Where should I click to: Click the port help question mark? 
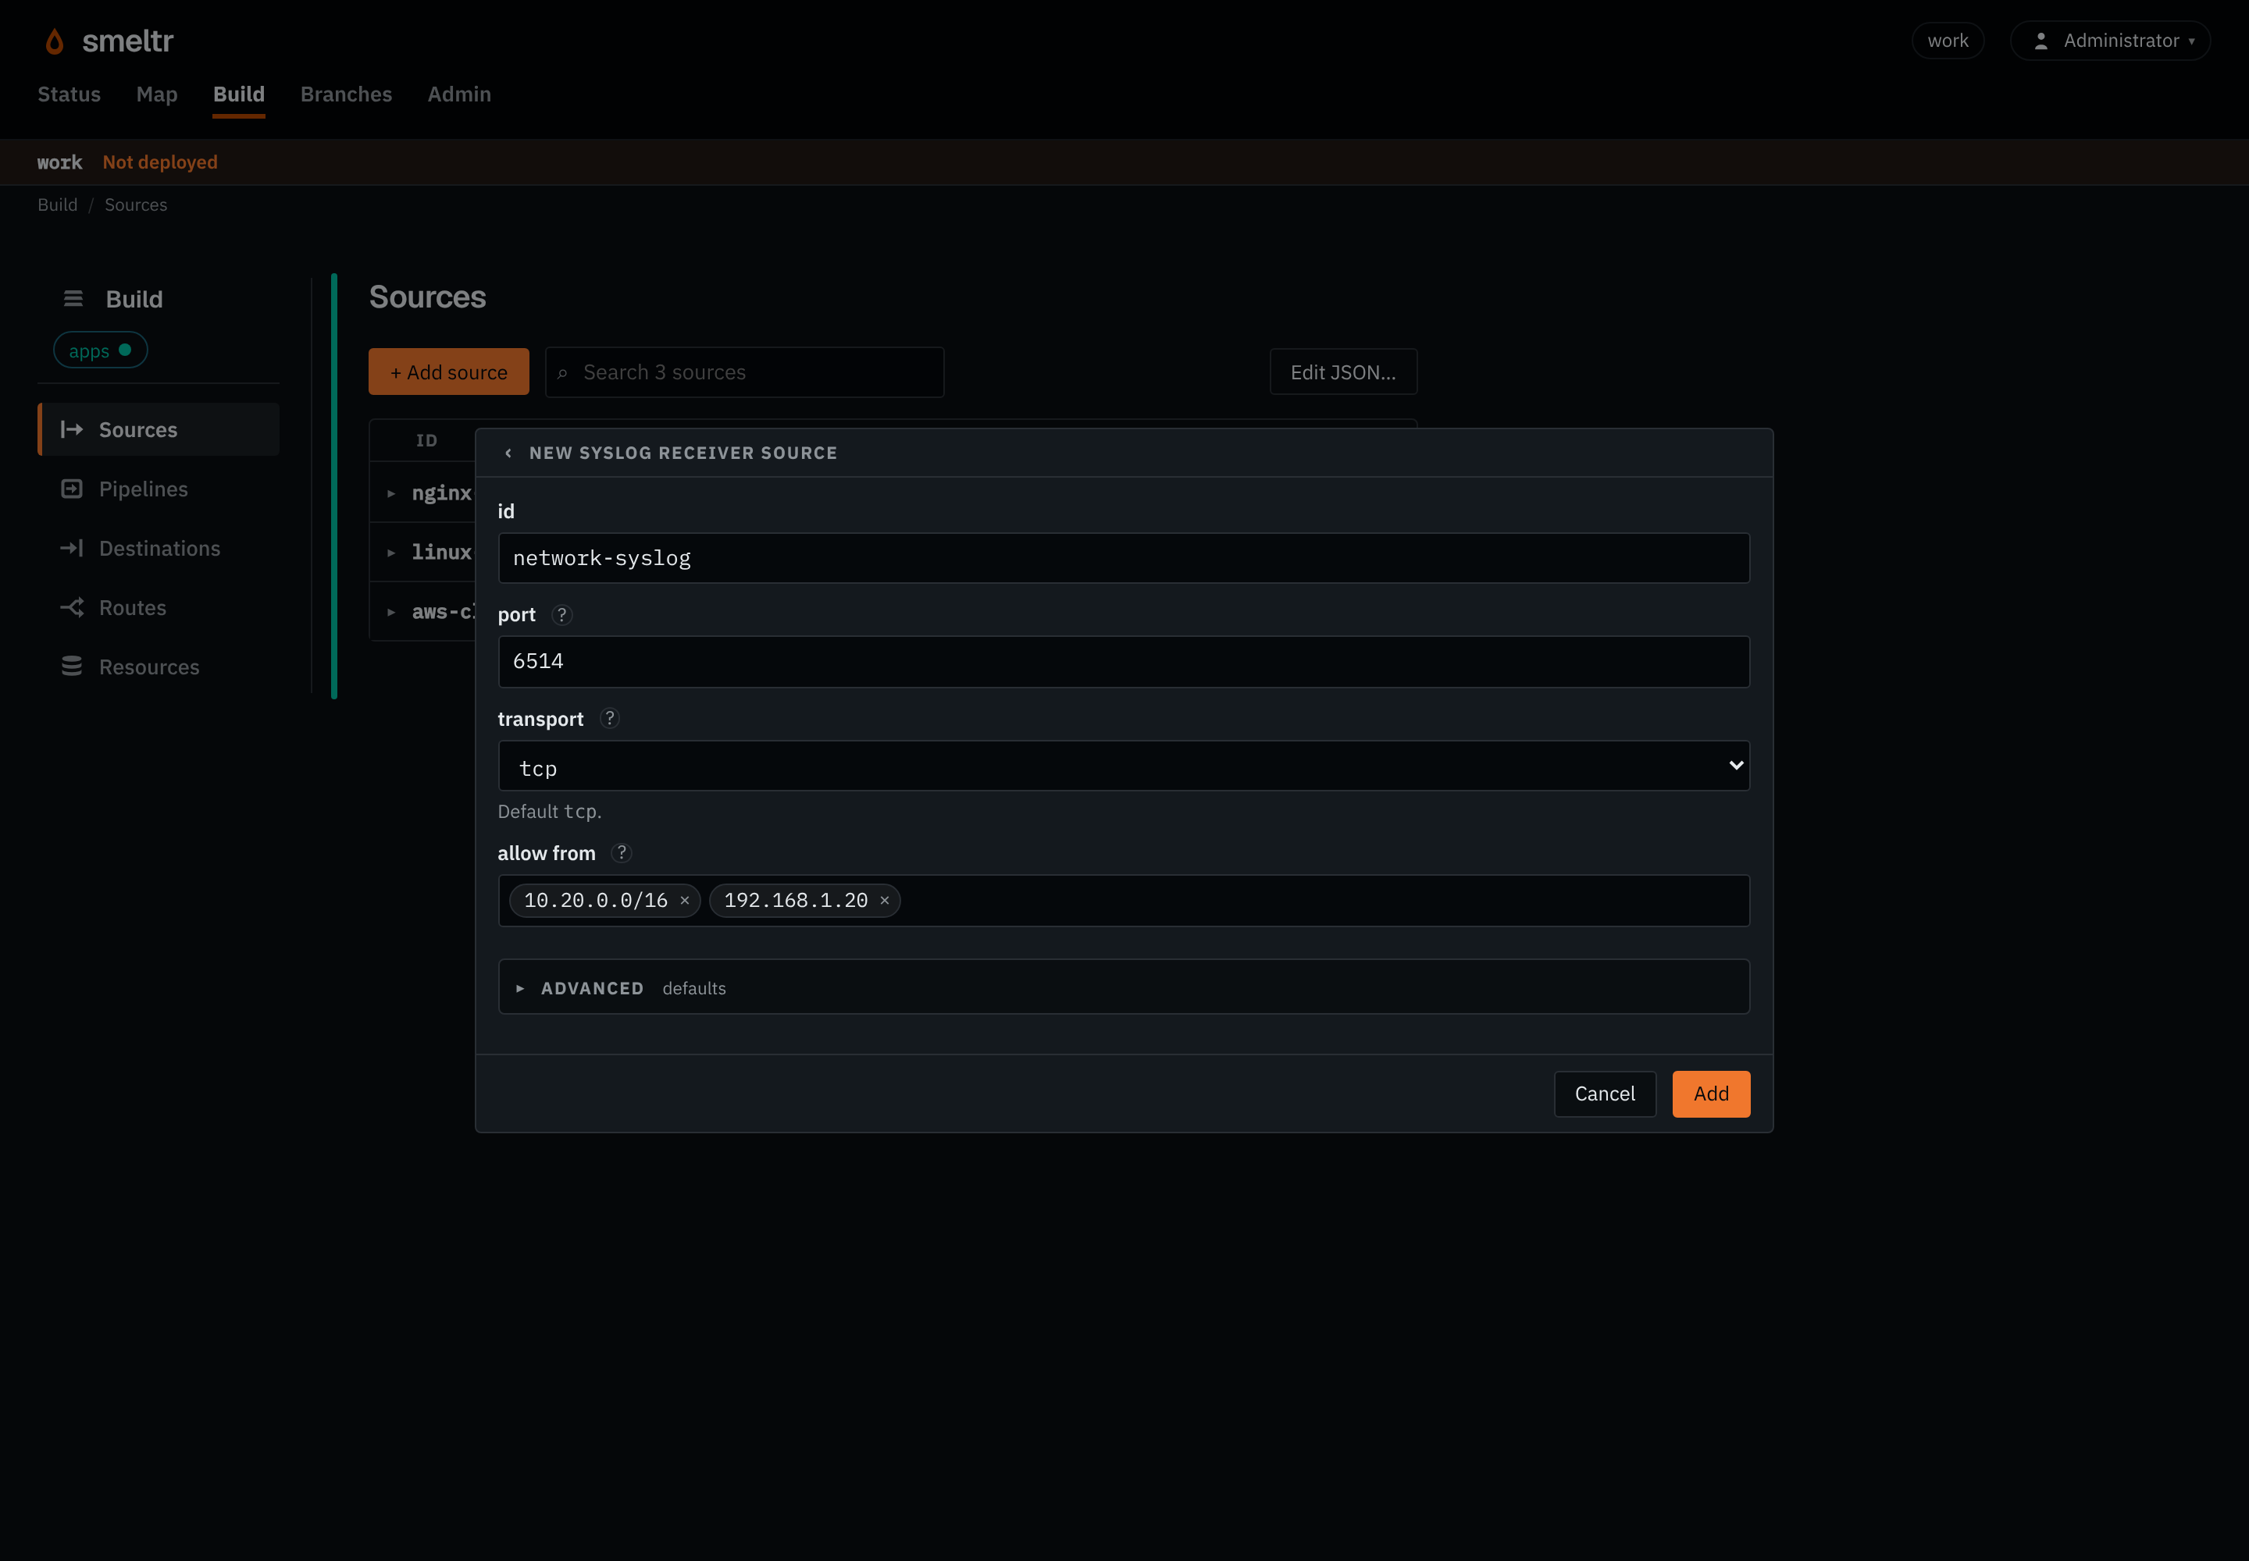click(x=561, y=614)
